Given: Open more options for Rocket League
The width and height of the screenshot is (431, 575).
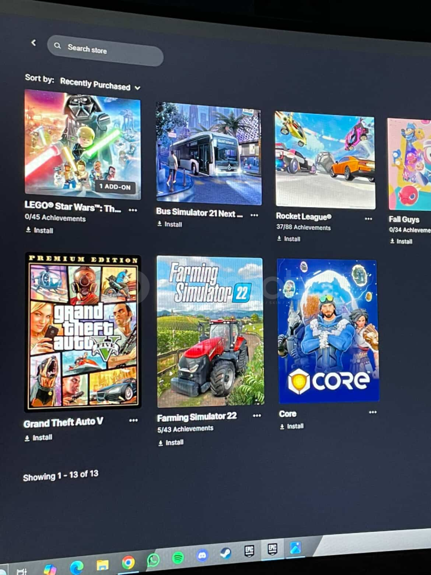Looking at the screenshot, I should (368, 219).
